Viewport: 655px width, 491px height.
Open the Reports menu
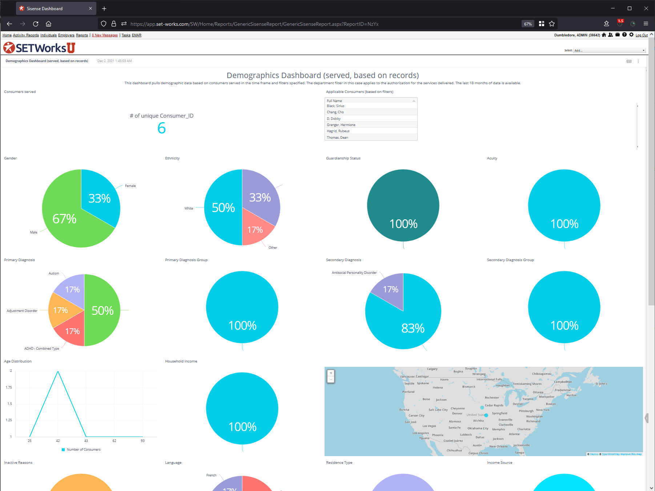click(82, 35)
